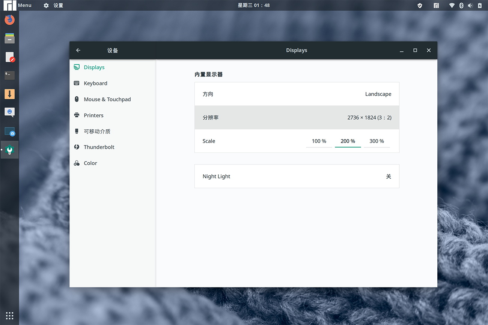Click the clock in the top bar
The width and height of the screenshot is (488, 325).
pyautogui.click(x=254, y=5)
